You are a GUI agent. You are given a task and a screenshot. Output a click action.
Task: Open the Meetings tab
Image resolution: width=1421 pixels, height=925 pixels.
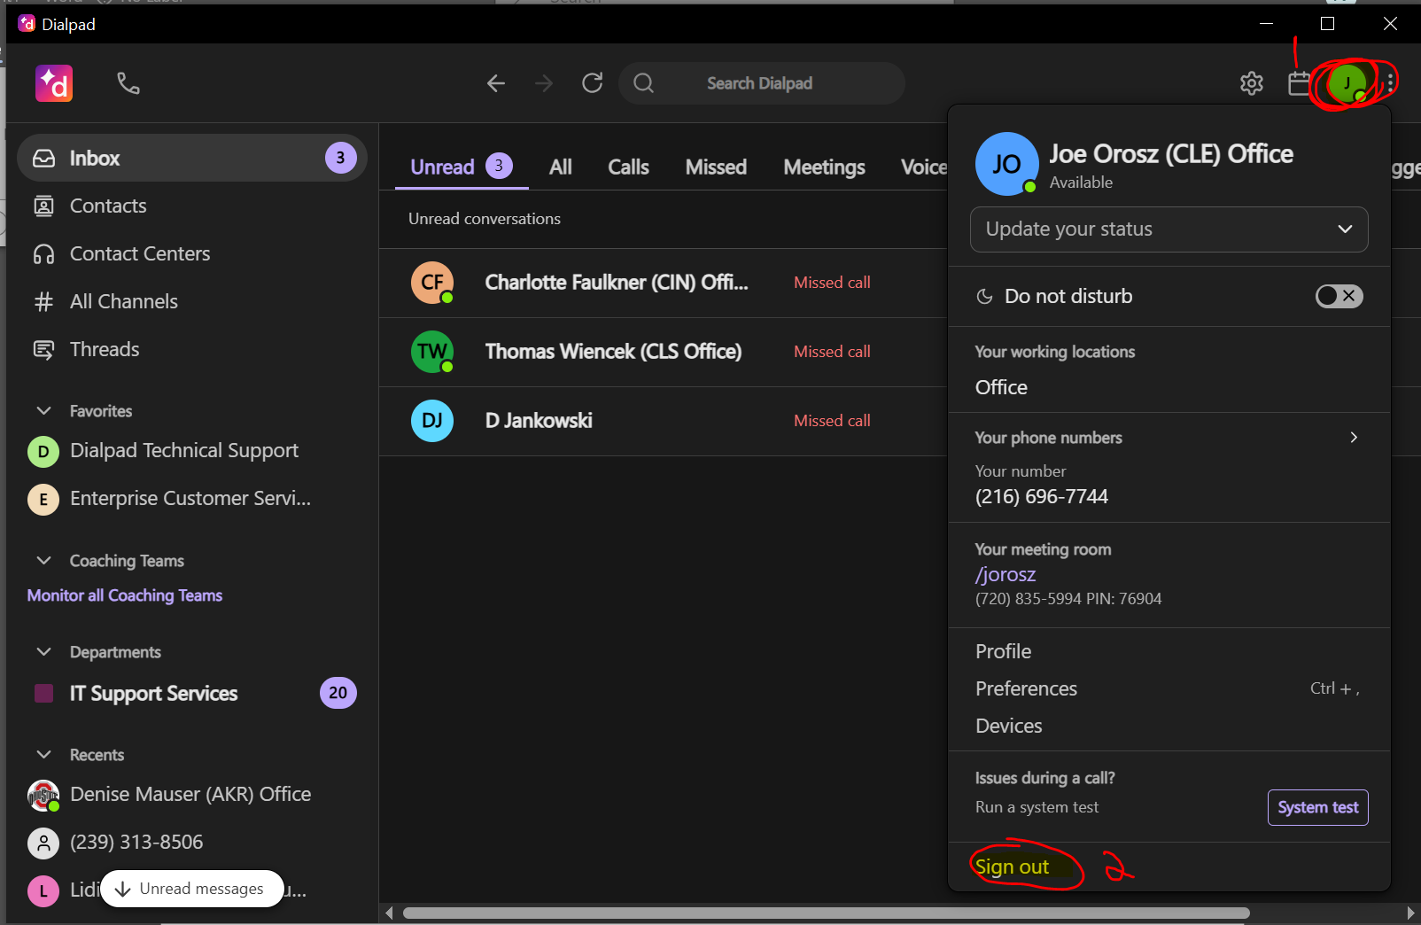coord(823,167)
